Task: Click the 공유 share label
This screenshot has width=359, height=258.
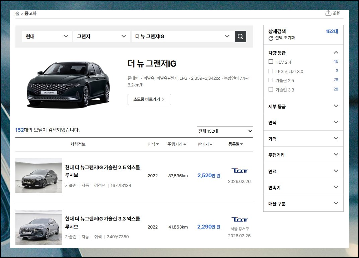Action: click(x=336, y=13)
